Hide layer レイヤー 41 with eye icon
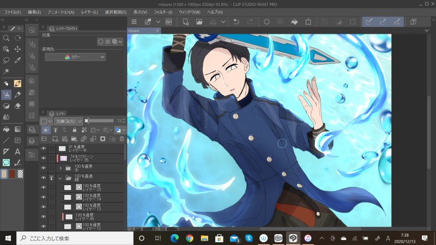This screenshot has height=245, width=436. (44, 149)
